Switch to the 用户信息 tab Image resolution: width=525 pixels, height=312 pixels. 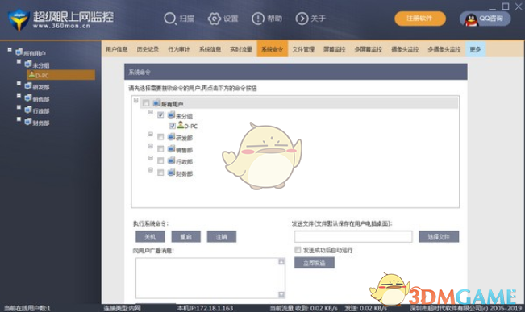(116, 49)
